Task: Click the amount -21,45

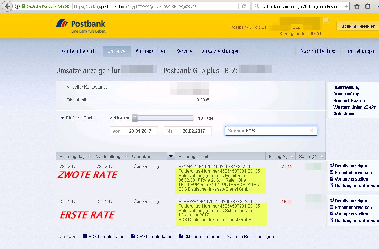Action: [286, 167]
